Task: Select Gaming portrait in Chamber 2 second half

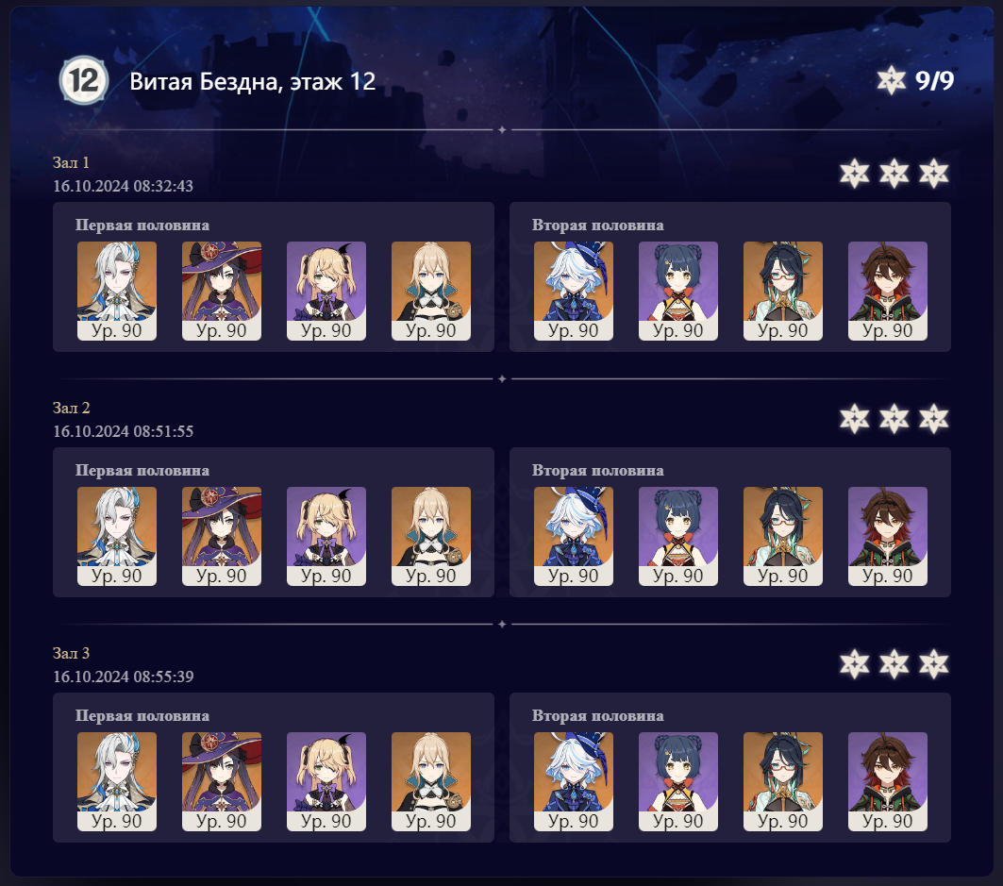Action: pyautogui.click(x=888, y=536)
